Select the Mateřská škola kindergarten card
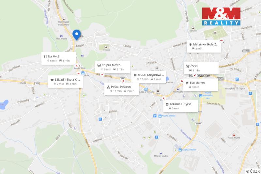The image size is (261, 174). pos(204,46)
